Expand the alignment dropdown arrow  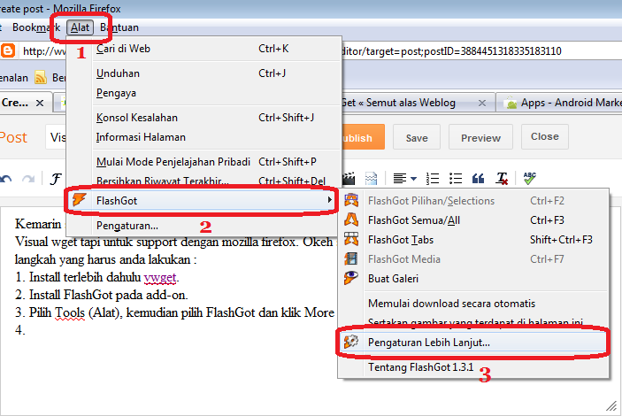click(x=414, y=179)
